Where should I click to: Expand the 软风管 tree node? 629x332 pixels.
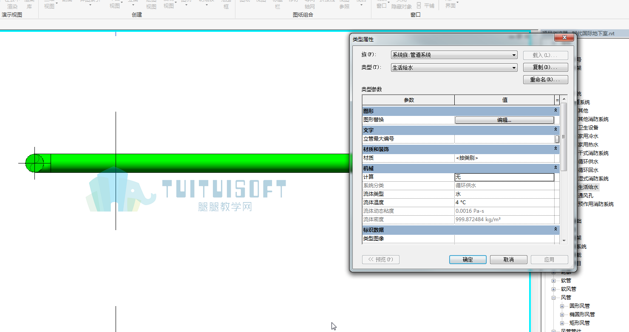point(553,289)
